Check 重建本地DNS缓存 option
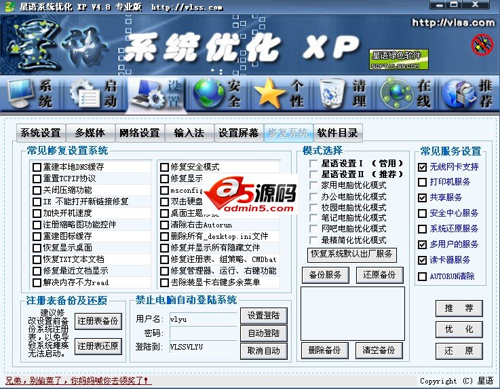 point(37,167)
